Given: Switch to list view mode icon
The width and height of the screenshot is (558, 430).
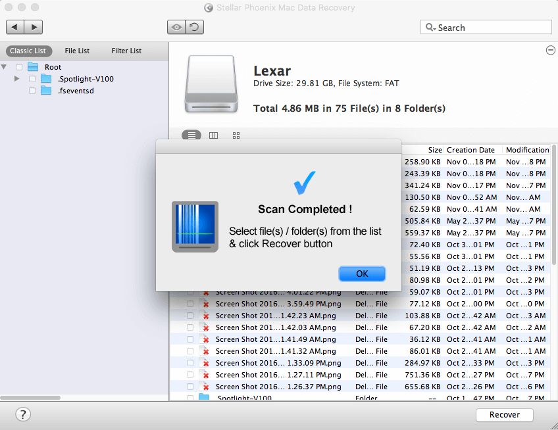Looking at the screenshot, I should tap(191, 135).
